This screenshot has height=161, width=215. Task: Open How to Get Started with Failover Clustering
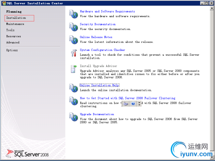coord(128,98)
